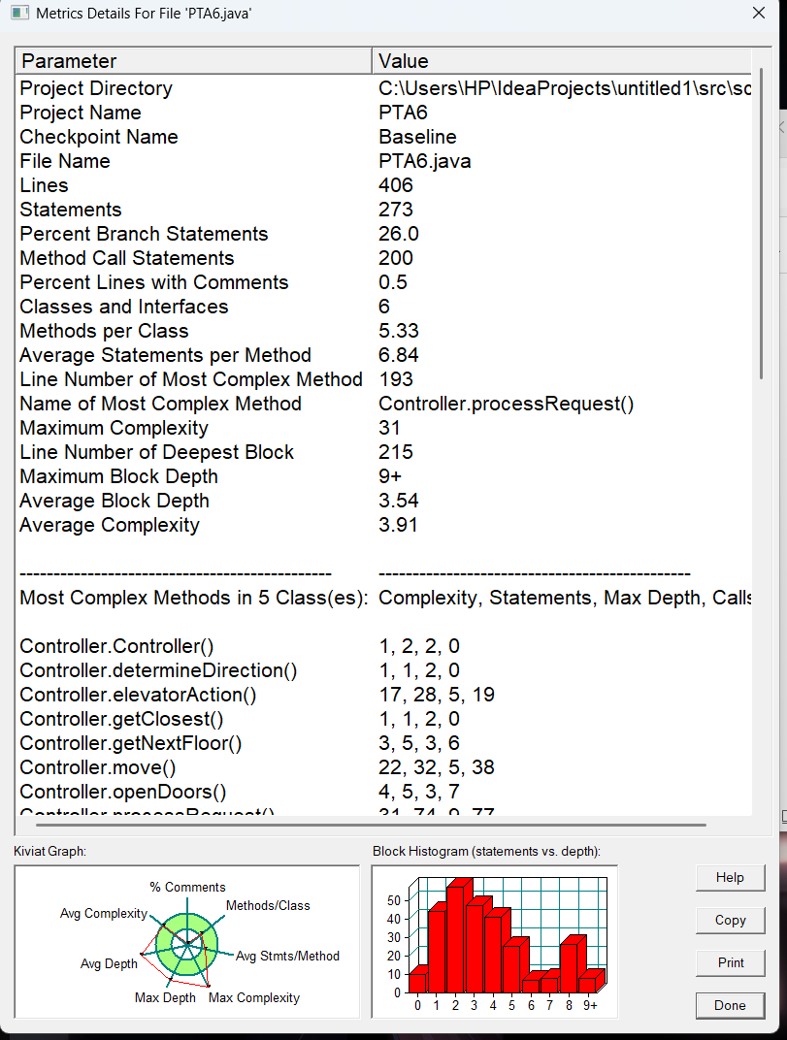787x1040 pixels.
Task: Click the Baseline checkpoint value
Action: [417, 137]
